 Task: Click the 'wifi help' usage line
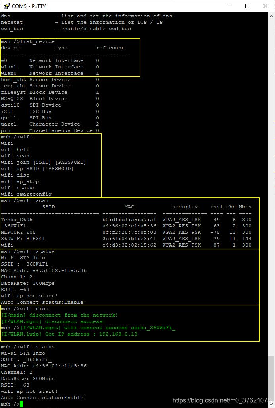tap(15, 150)
